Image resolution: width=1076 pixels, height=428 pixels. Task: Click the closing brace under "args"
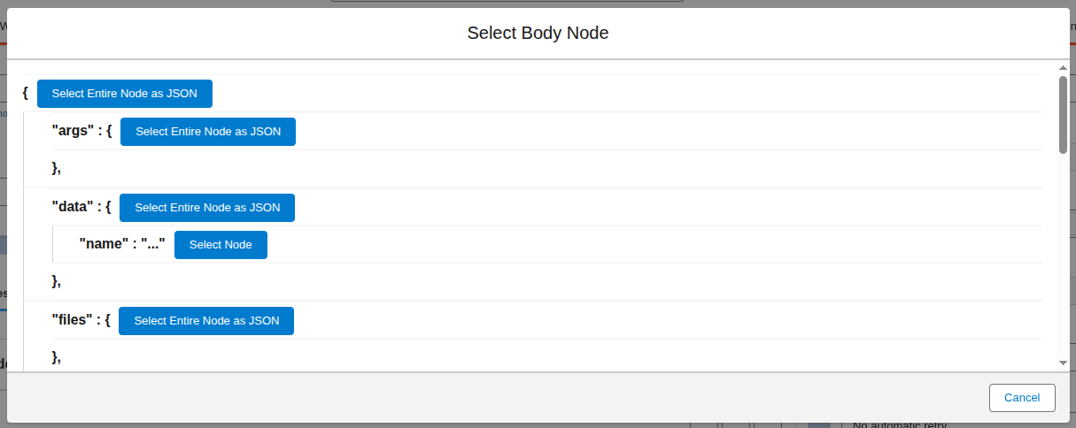click(x=56, y=168)
